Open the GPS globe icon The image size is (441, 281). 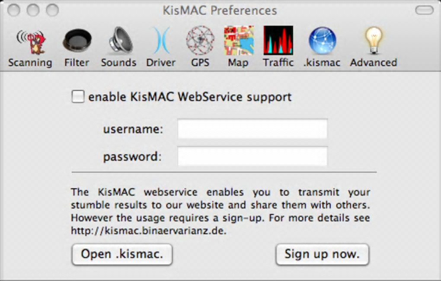(200, 41)
